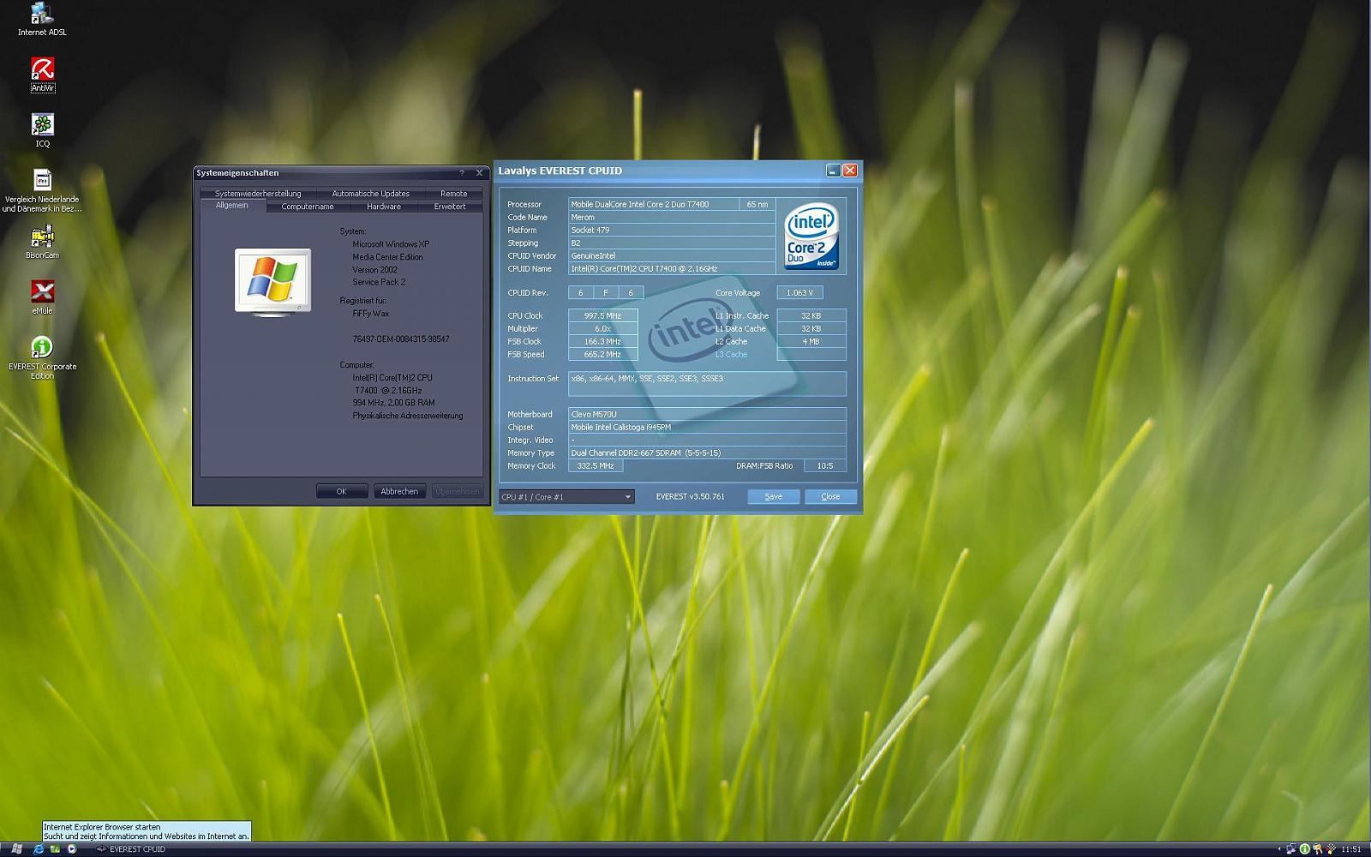Click the 'EVEREST v3.50.761' version label
The width and height of the screenshot is (1371, 857).
[690, 496]
